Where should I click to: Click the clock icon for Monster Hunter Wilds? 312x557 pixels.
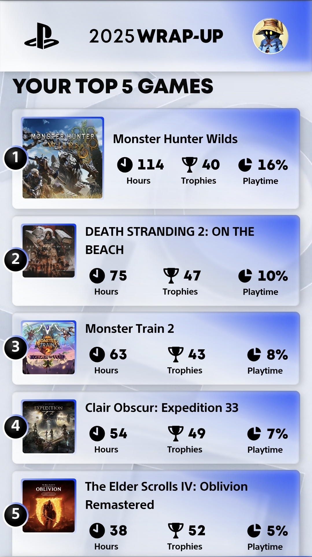(x=125, y=165)
